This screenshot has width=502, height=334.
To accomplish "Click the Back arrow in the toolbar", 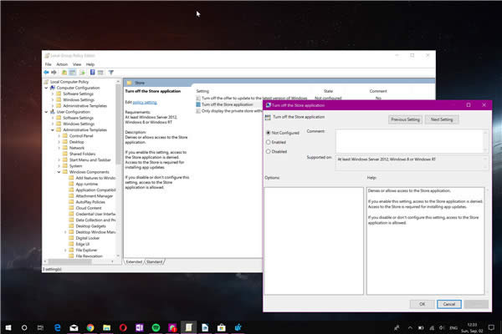I will point(47,72).
